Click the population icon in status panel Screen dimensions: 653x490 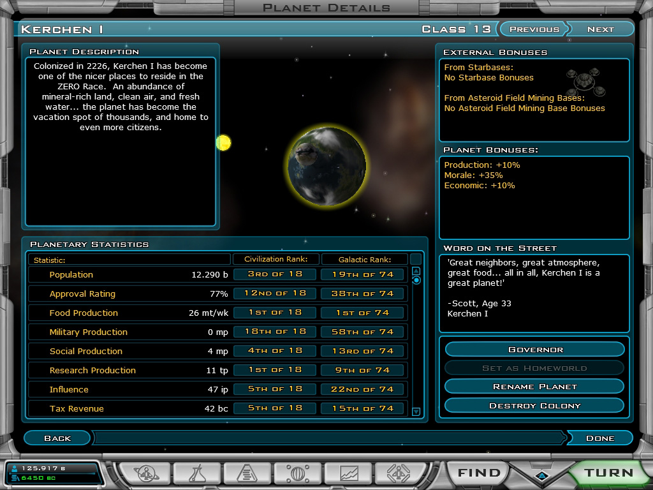coord(15,468)
